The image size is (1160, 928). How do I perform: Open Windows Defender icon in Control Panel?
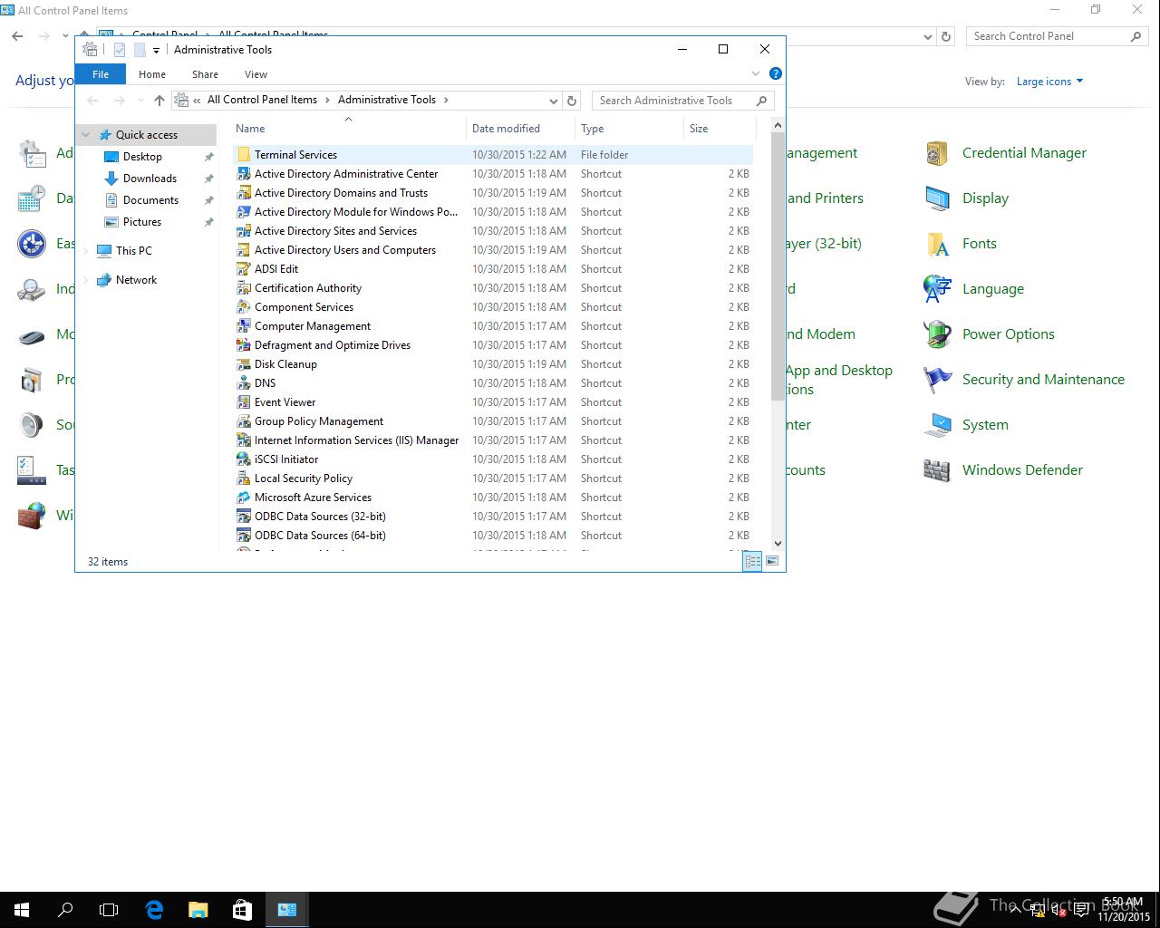coord(937,470)
